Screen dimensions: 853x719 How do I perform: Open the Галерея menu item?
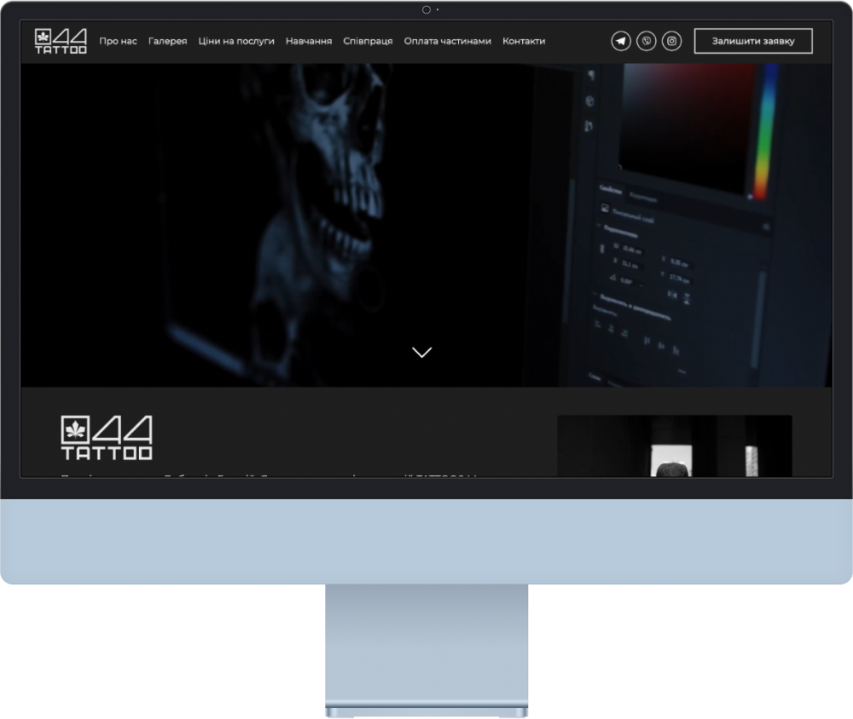coord(167,41)
